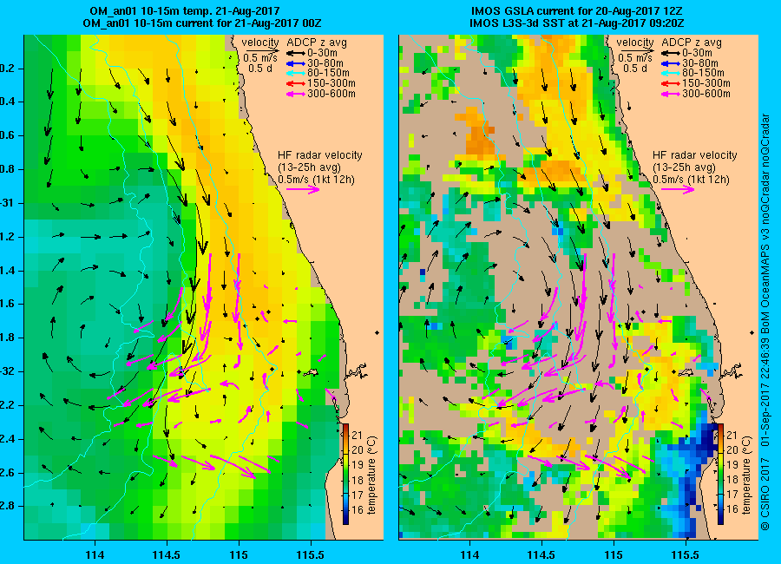Click blue 30-80m arrow in right map legend

[x=671, y=63]
